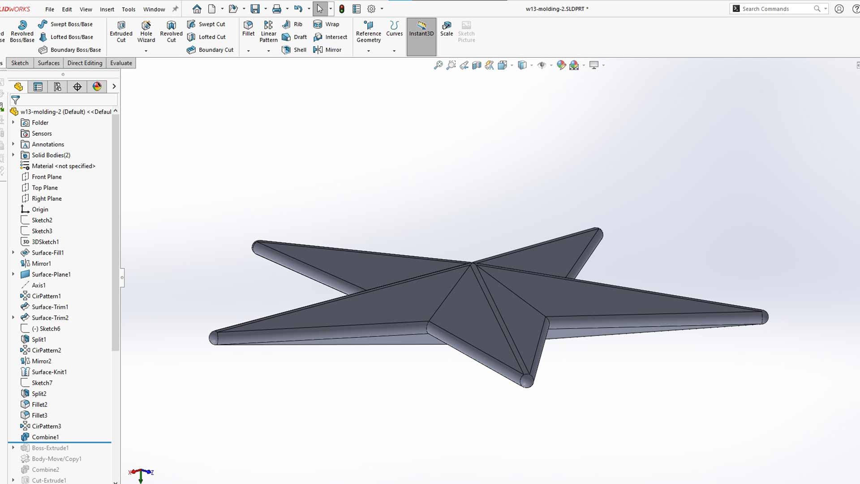
Task: Switch to the Evaluate tab
Action: [x=121, y=63]
